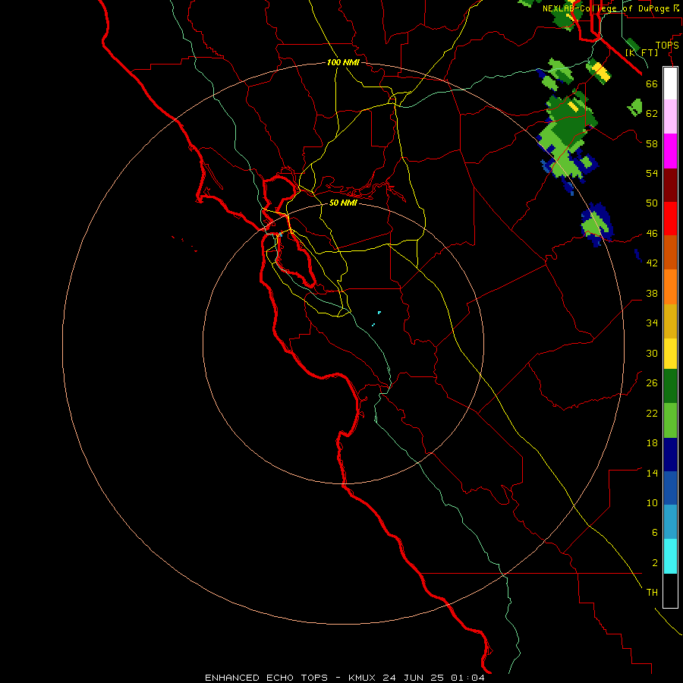Click the "62" legend value

pyautogui.click(x=652, y=114)
